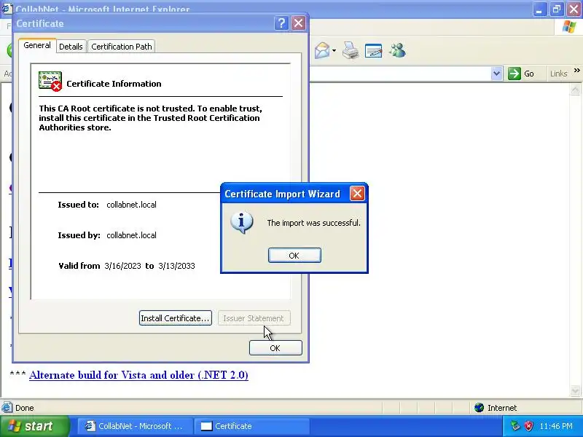This screenshot has width=583, height=437.
Task: Click the clock showing 11:46 PM
Action: click(556, 426)
